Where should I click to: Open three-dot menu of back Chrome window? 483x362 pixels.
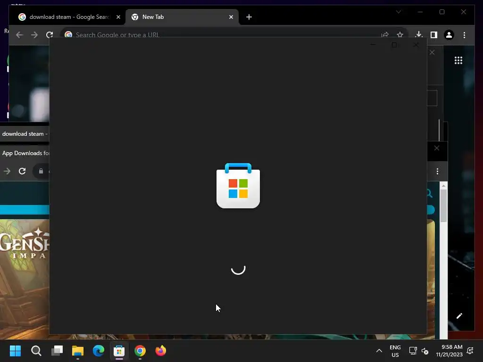tap(437, 172)
